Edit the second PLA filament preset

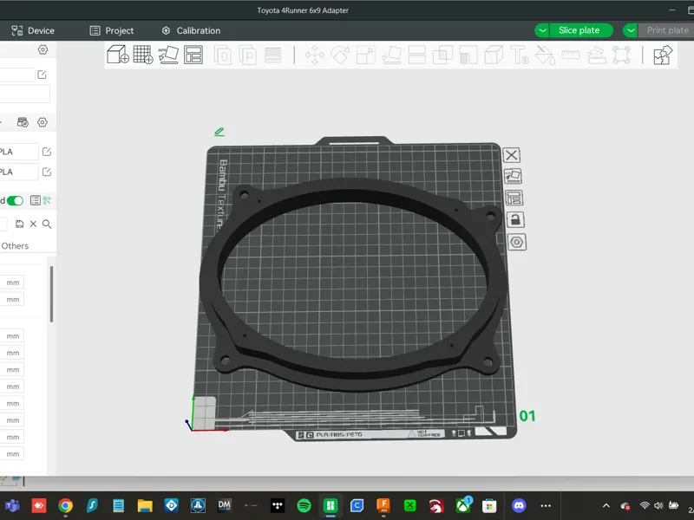pyautogui.click(x=47, y=172)
